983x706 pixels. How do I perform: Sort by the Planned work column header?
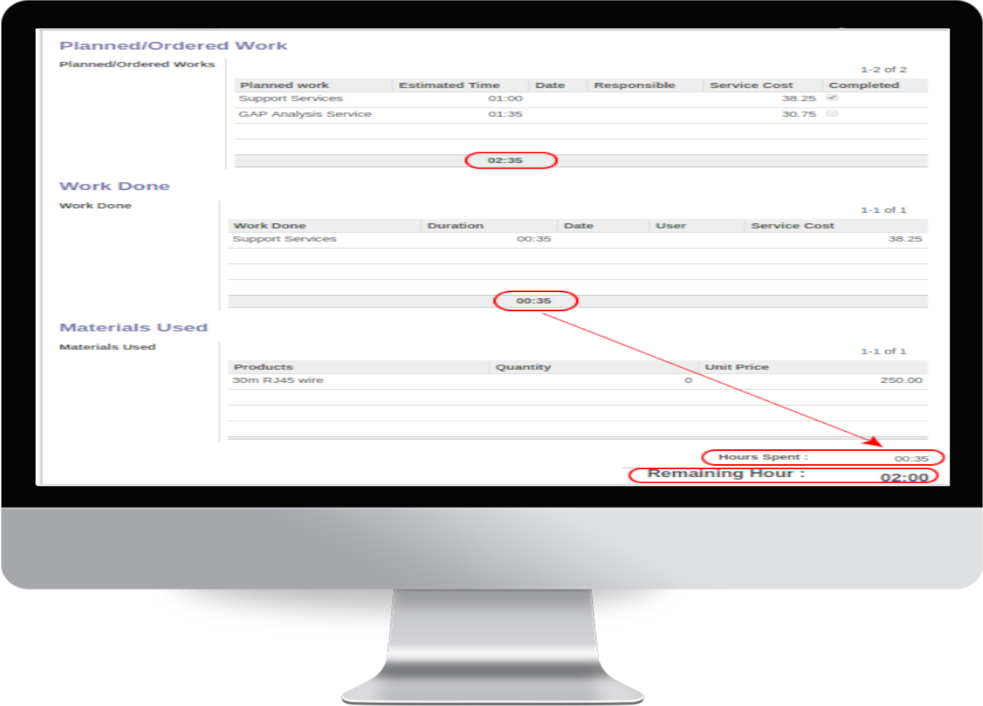(284, 85)
